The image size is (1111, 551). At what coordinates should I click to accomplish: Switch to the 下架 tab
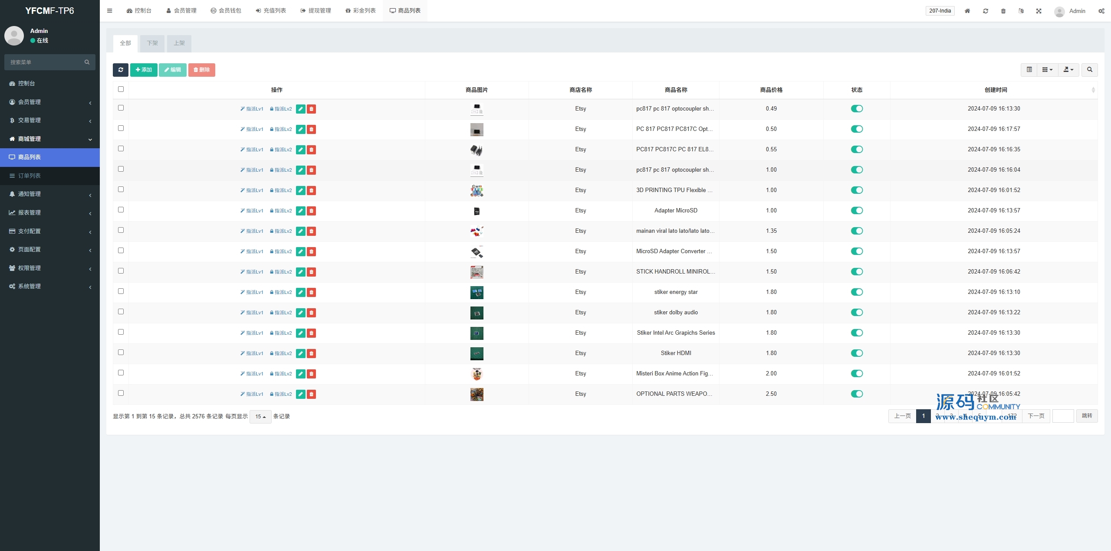[x=152, y=43]
